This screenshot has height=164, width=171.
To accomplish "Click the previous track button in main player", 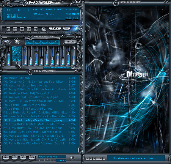I will (x=8, y=29).
